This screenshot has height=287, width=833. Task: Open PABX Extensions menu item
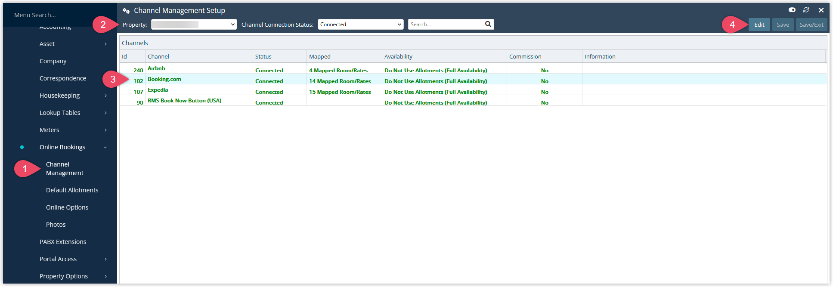(x=63, y=242)
